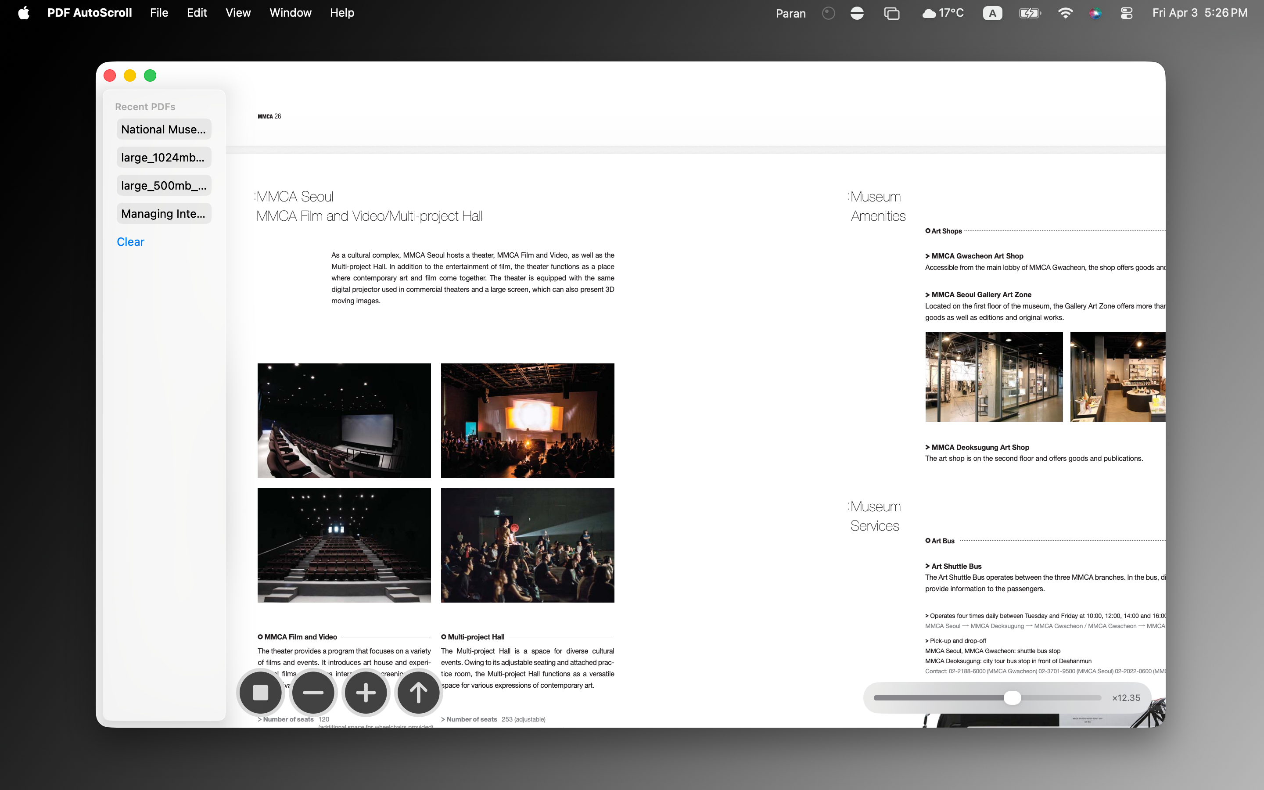Open large_1024mb... recent PDF
The height and width of the screenshot is (790, 1264).
click(x=163, y=157)
